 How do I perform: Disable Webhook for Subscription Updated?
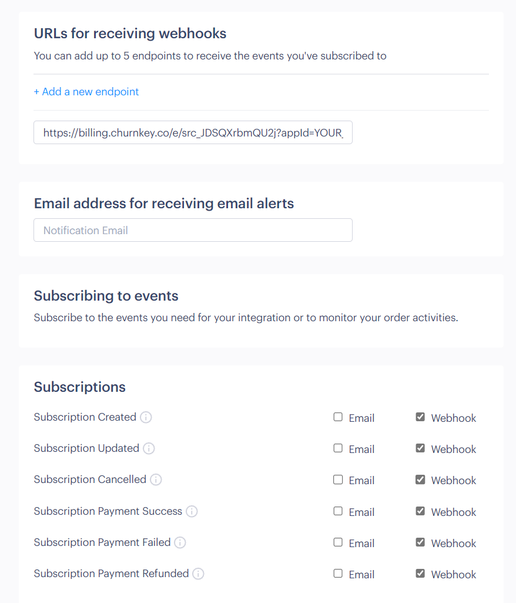point(420,448)
